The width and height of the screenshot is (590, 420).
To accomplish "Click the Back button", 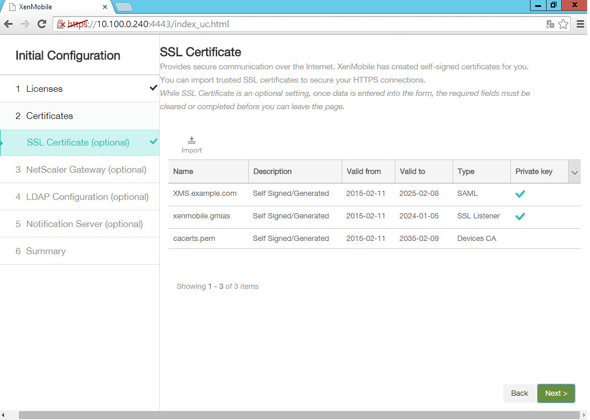I will pyautogui.click(x=519, y=393).
